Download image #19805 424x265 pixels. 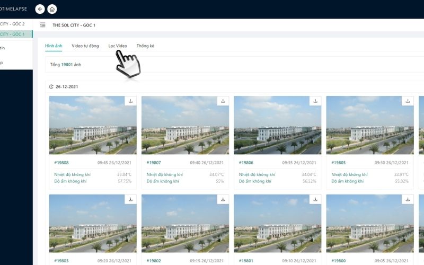tap(408, 101)
